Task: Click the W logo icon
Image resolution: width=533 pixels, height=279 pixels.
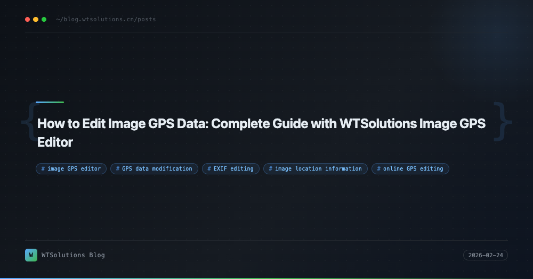Action: click(x=31, y=255)
